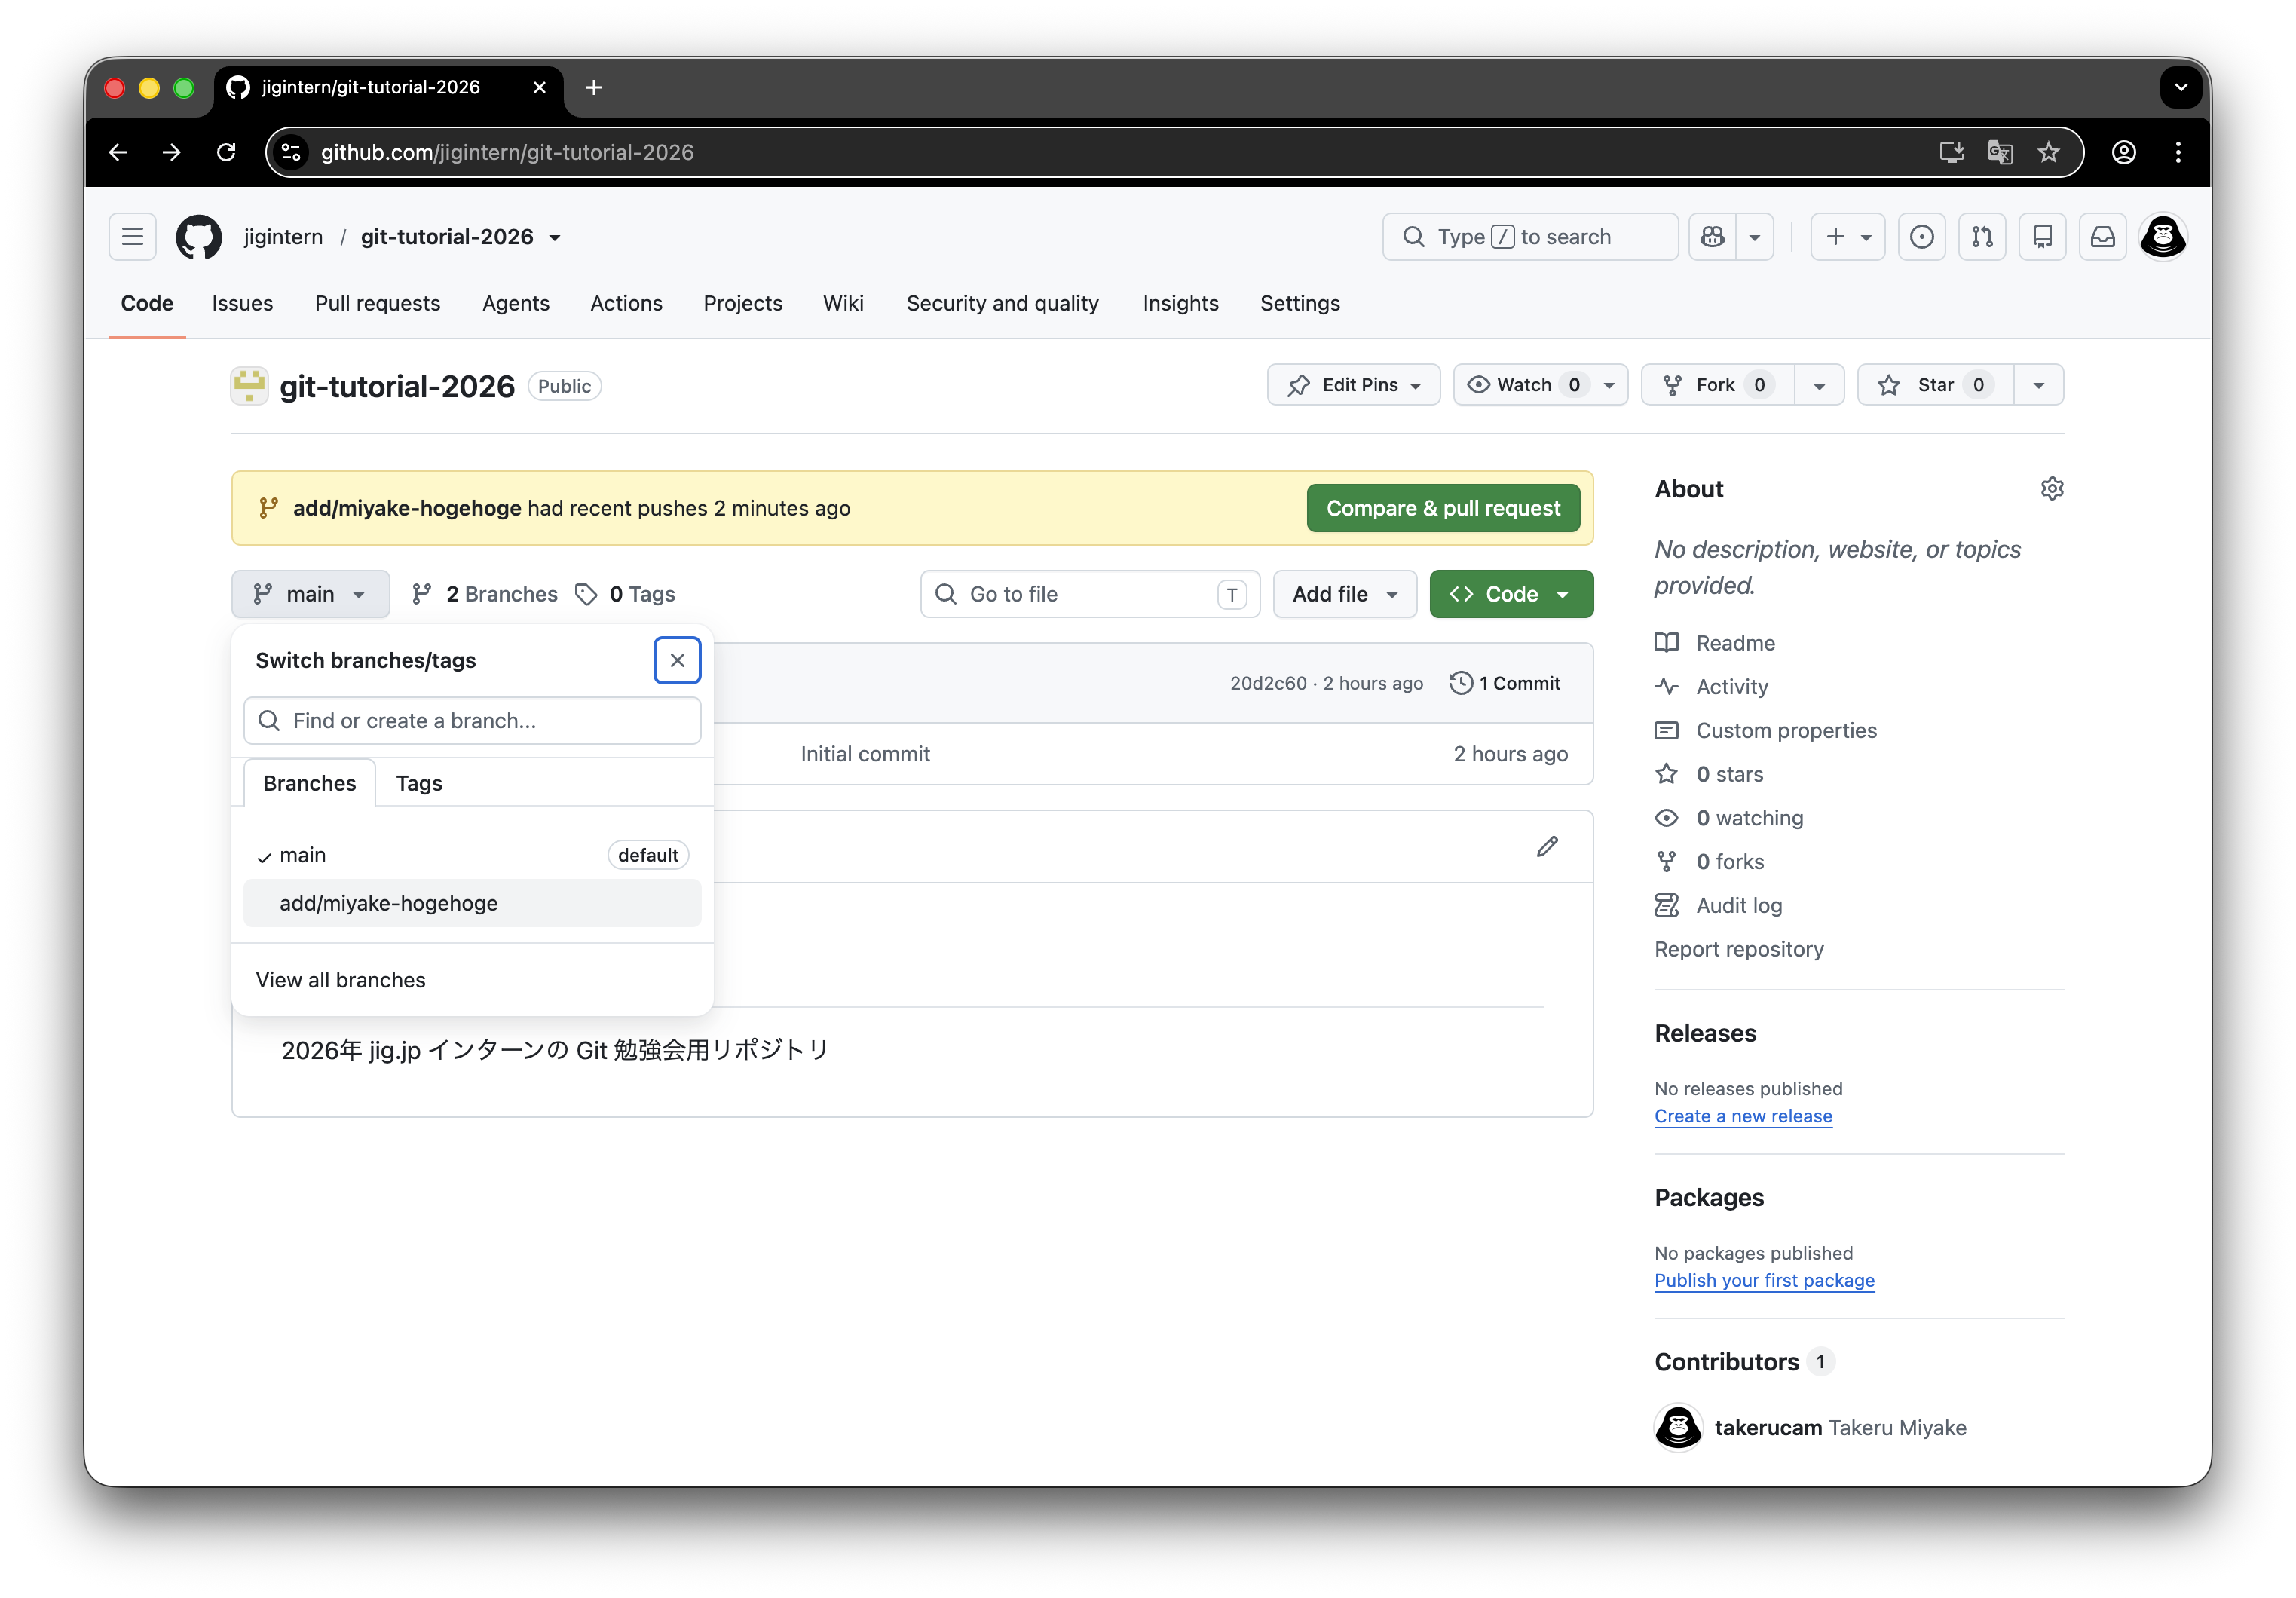Open the Fork repository button
The width and height of the screenshot is (2296, 1598).
tap(1718, 385)
